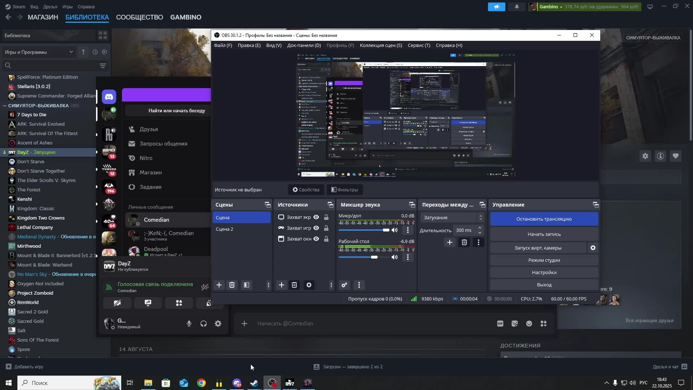Deafen Discord audio with the headphones icon

tap(204, 324)
